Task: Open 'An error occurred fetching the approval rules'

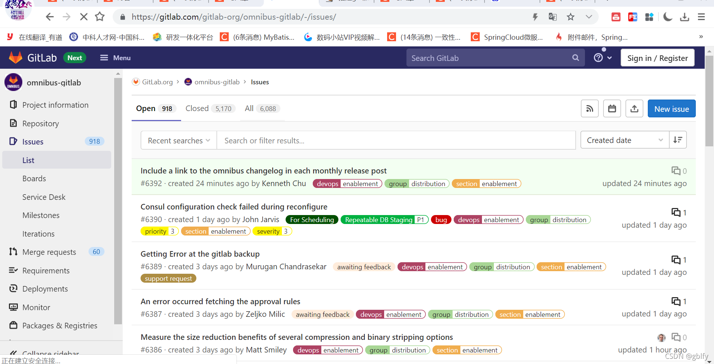Action: [220, 301]
